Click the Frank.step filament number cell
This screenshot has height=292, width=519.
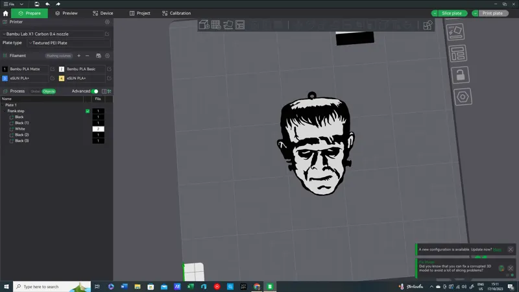coord(98,111)
